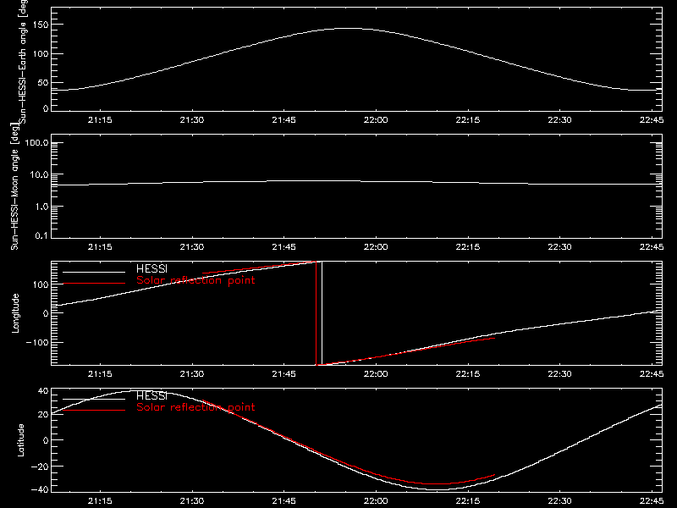Click the -40 tick on the Latitude axis
This screenshot has height=508, width=677.
[x=40, y=490]
